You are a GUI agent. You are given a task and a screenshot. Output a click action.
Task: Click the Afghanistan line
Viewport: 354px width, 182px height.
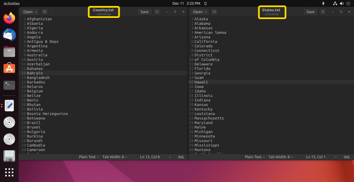tap(39, 19)
